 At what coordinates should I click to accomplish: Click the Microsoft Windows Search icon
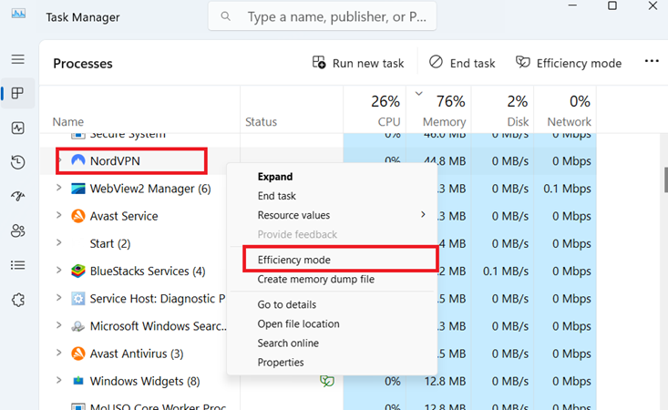coord(78,326)
